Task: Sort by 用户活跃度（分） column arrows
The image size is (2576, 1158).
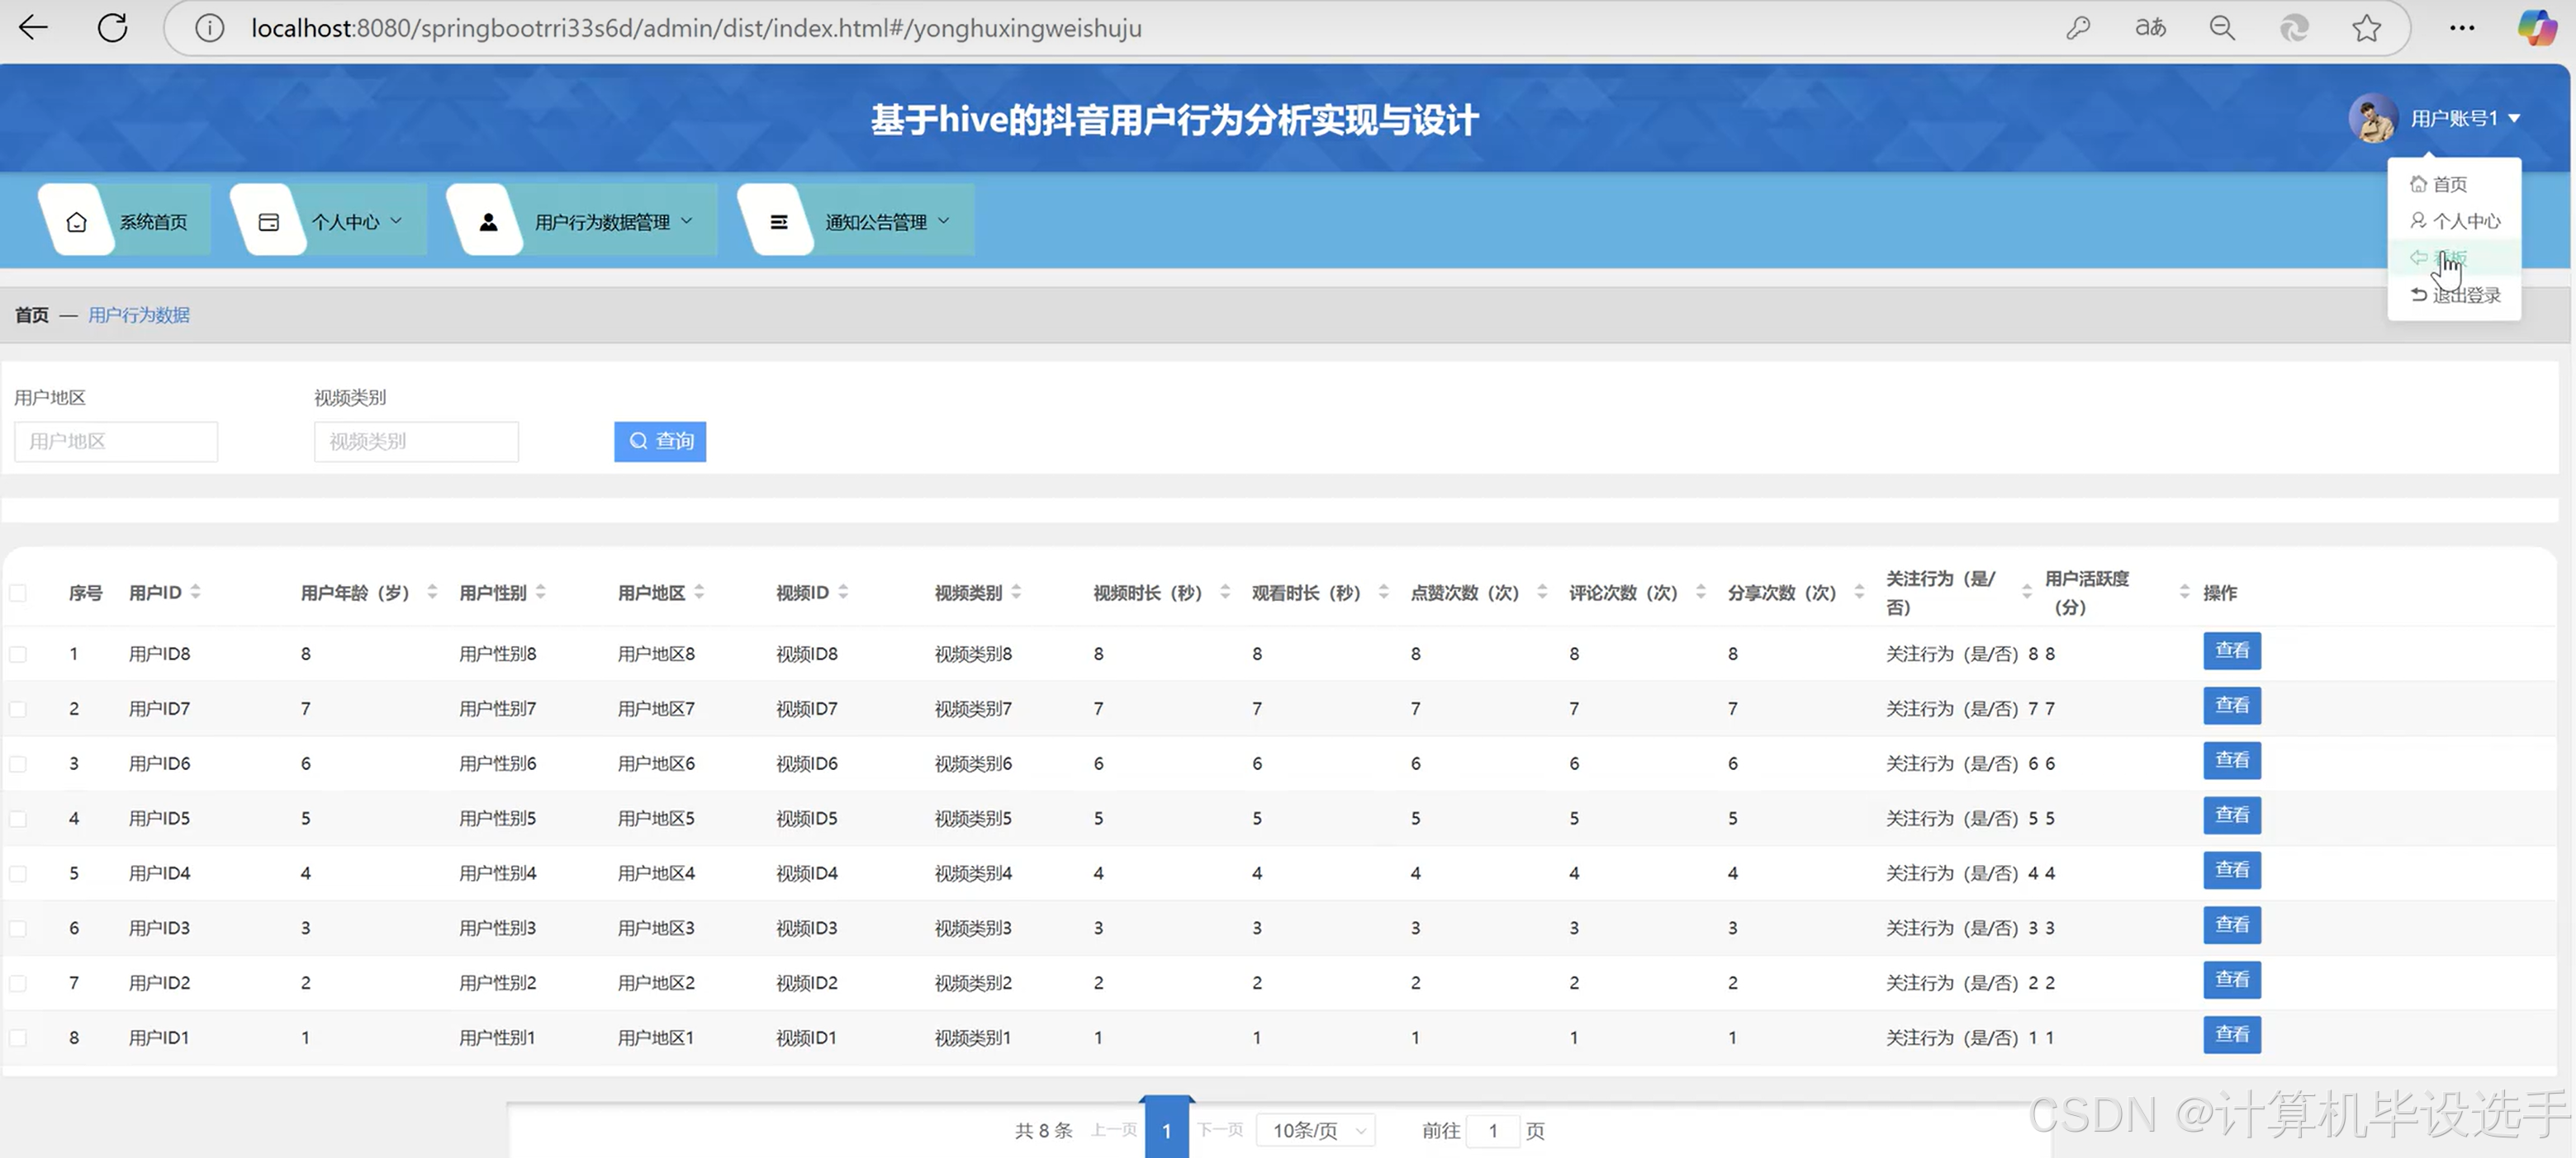Action: pyautogui.click(x=2184, y=592)
